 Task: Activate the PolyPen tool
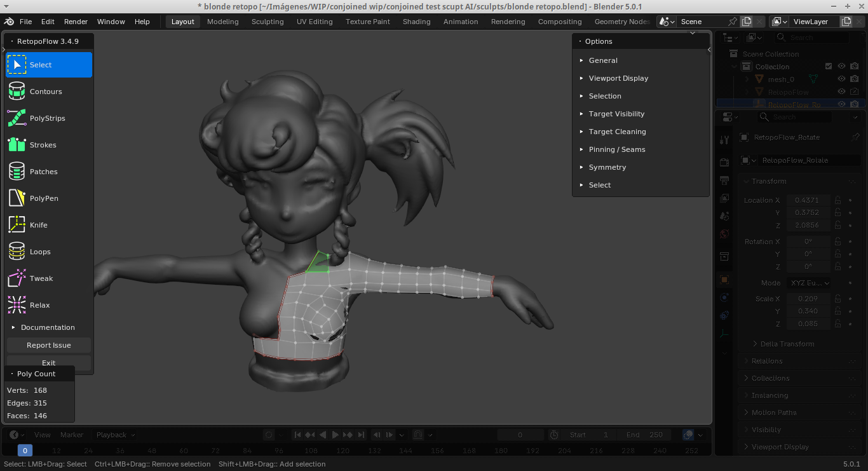49,198
